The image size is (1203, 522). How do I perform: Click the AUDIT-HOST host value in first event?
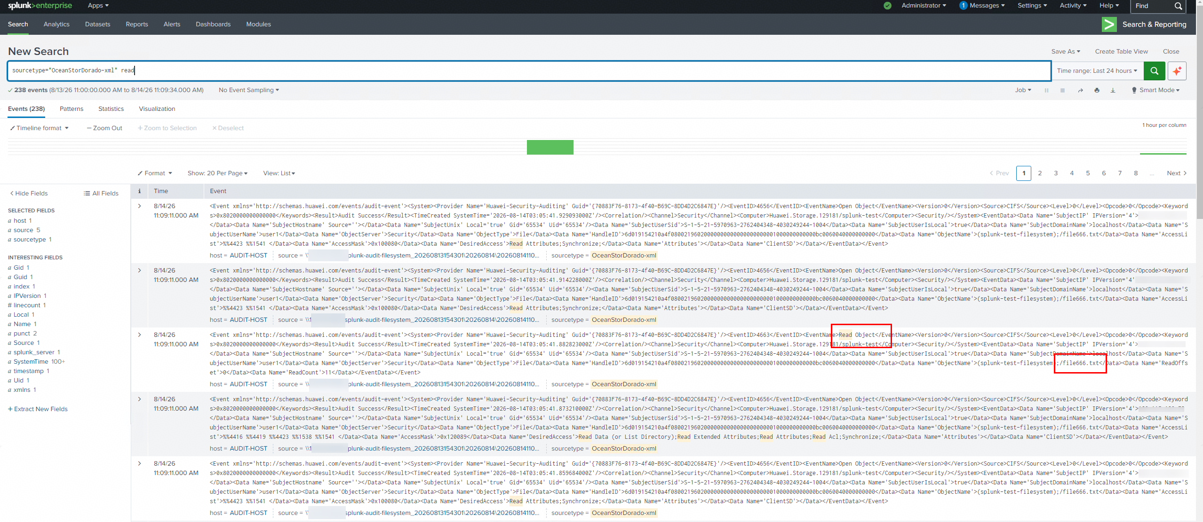248,256
